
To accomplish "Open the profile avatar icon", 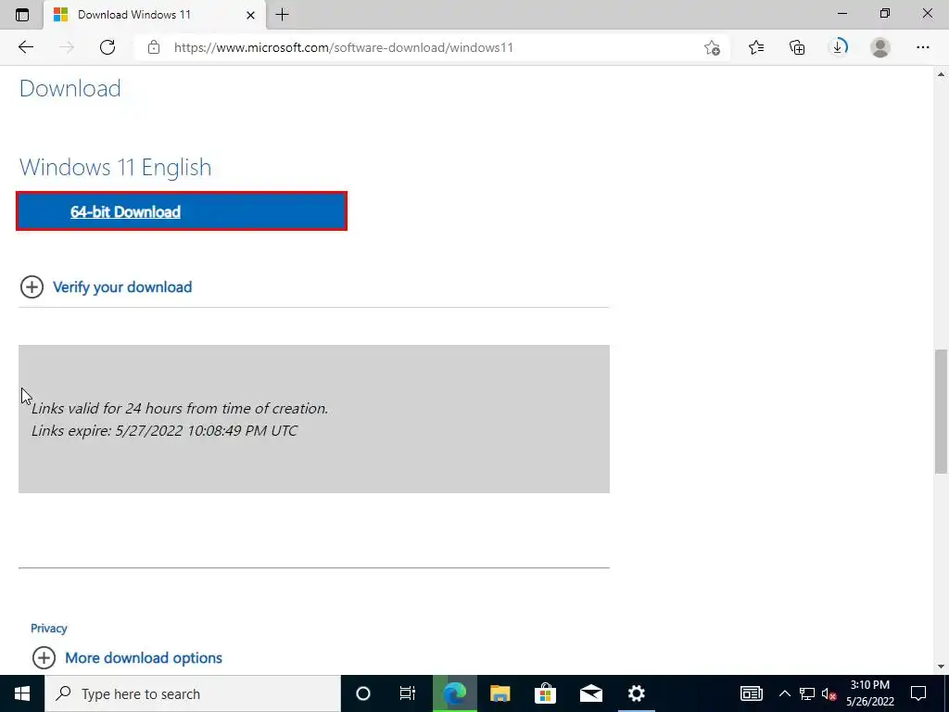I will 880,47.
